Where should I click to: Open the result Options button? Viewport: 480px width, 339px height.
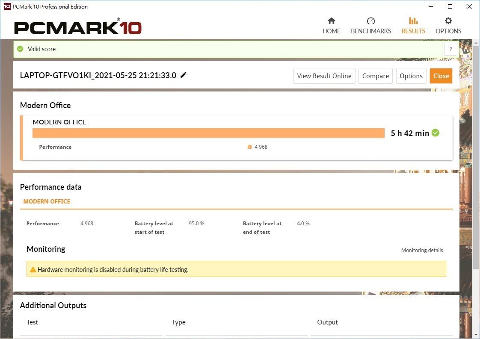pyautogui.click(x=411, y=76)
